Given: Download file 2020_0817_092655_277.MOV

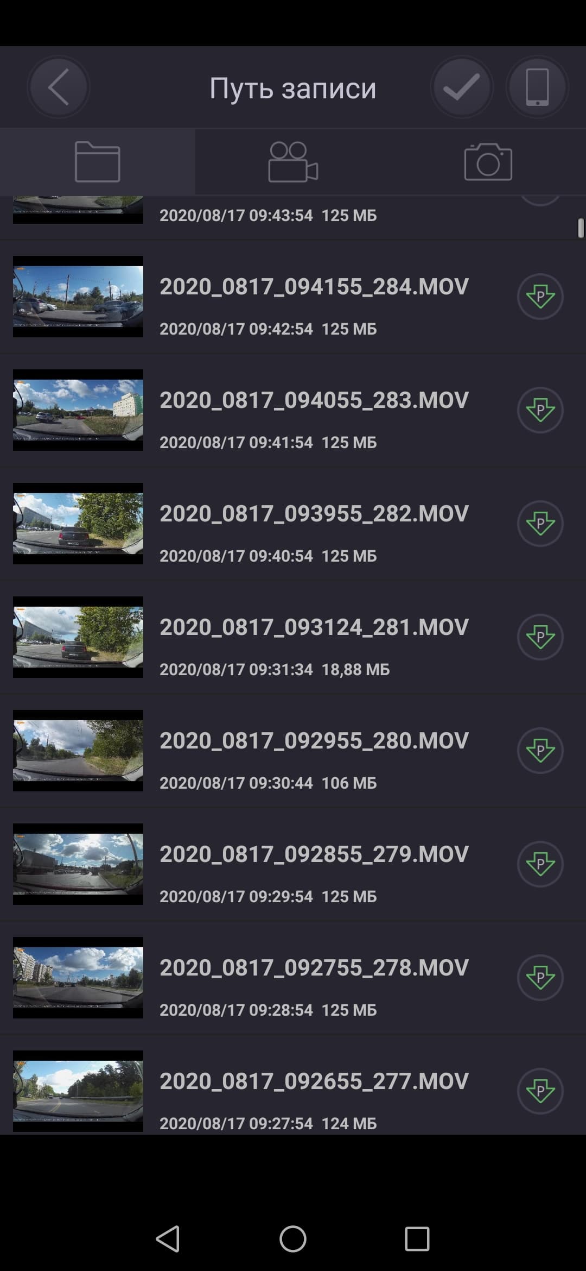Looking at the screenshot, I should point(540,1091).
